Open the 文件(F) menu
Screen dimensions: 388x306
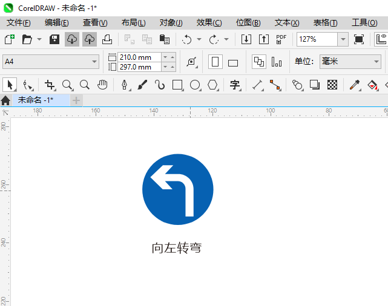coord(19,23)
